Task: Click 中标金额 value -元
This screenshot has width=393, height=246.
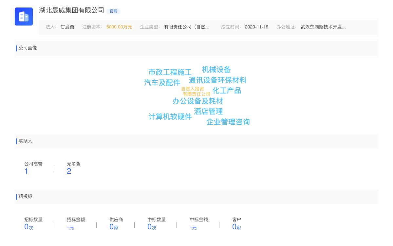Action: [193, 227]
